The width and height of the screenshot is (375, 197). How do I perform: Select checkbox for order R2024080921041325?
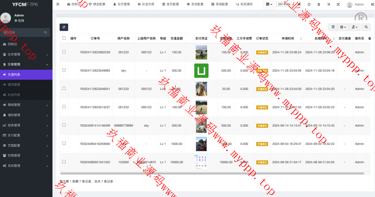click(64, 162)
